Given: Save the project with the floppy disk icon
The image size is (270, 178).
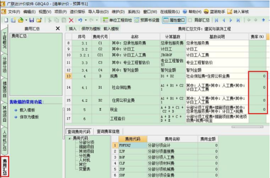Looking at the screenshot, I should point(32,20).
